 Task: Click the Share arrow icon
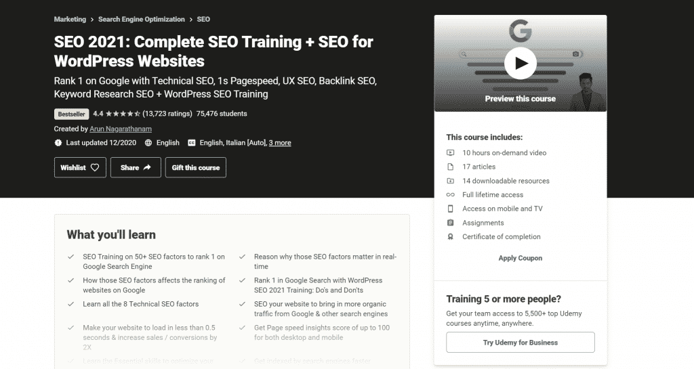click(147, 167)
